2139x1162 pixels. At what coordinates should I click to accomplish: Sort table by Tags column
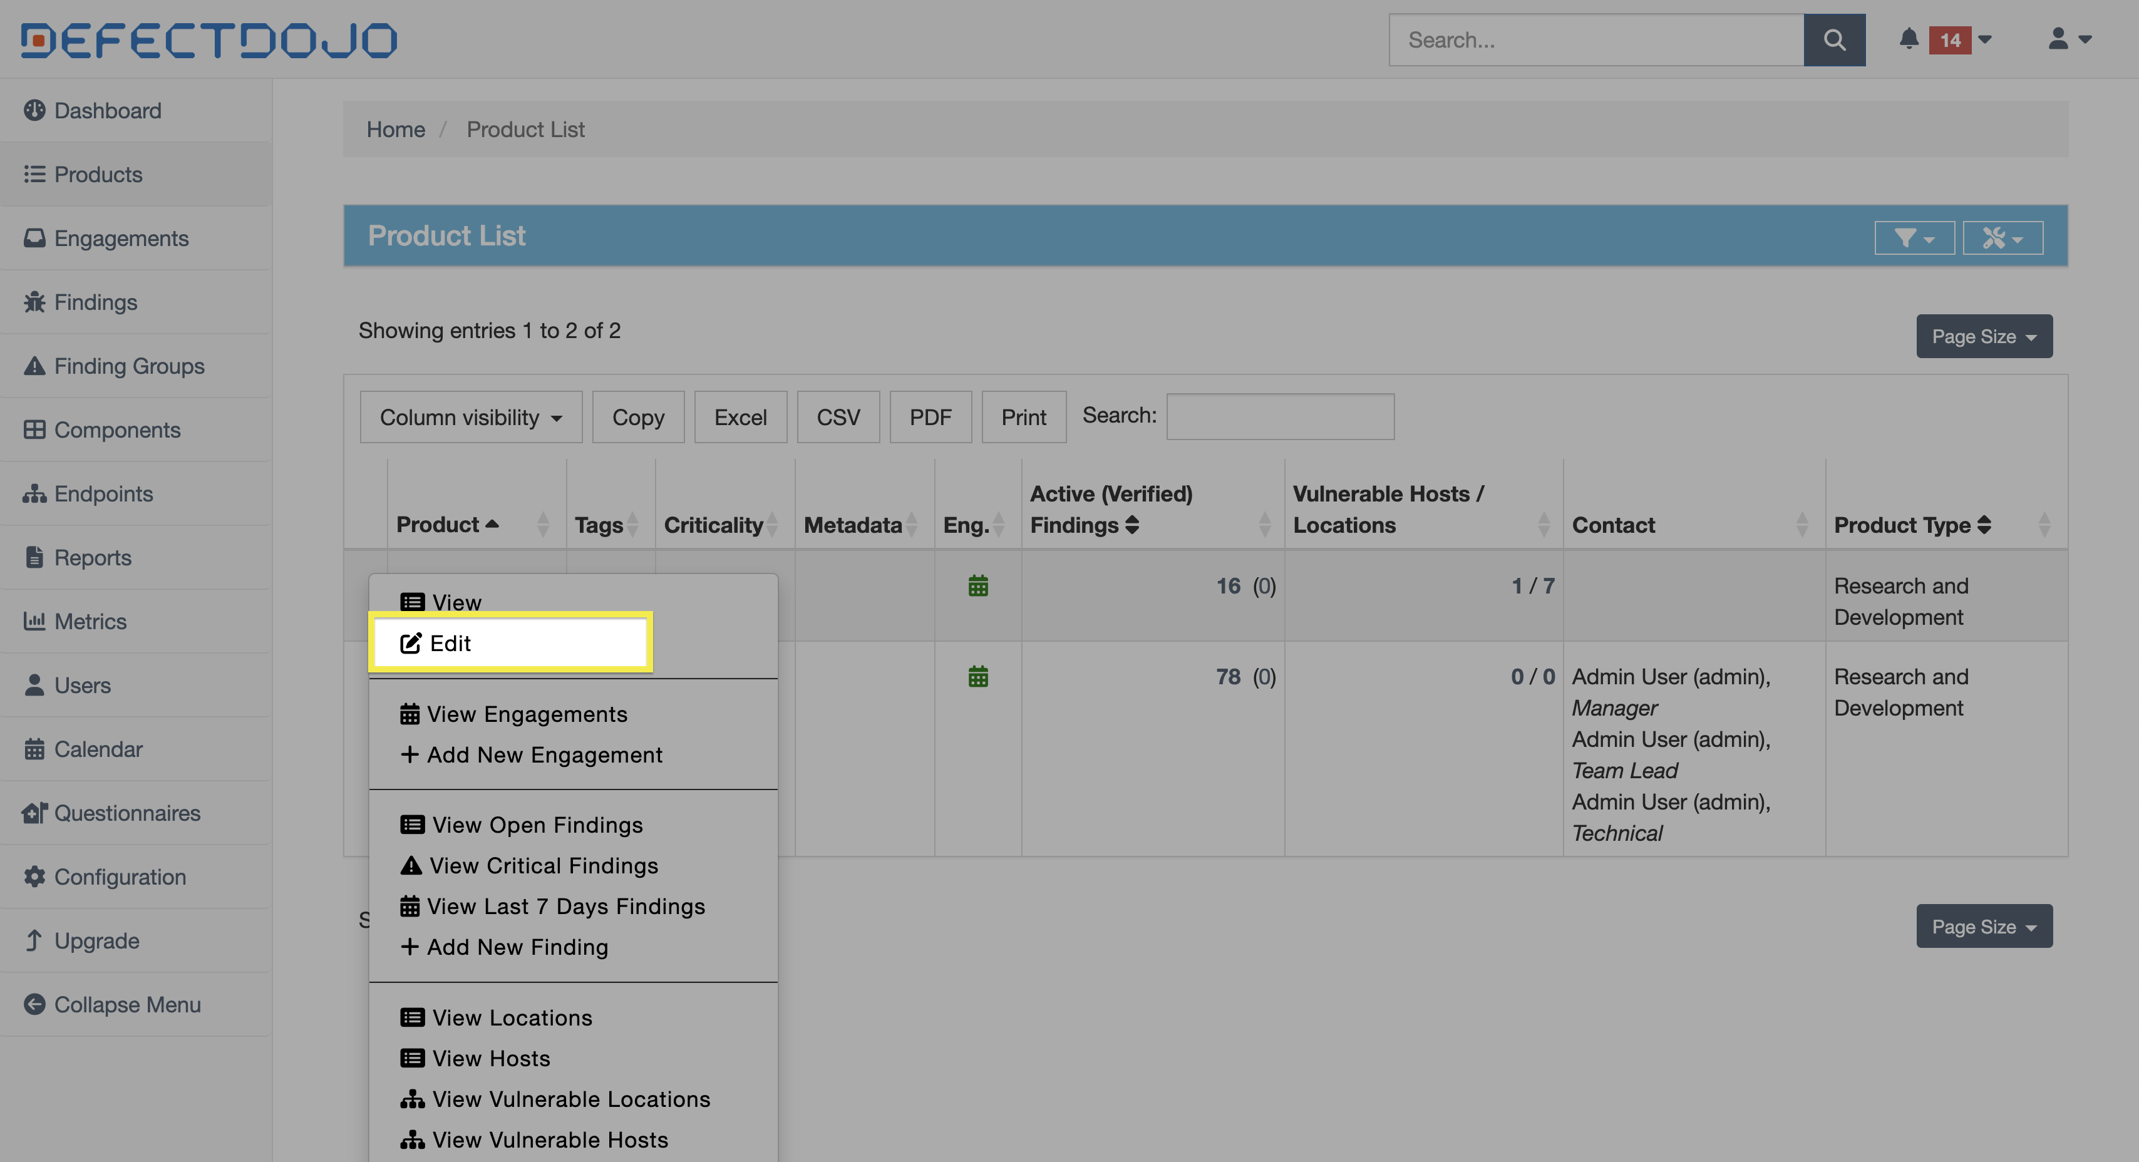[x=599, y=525]
